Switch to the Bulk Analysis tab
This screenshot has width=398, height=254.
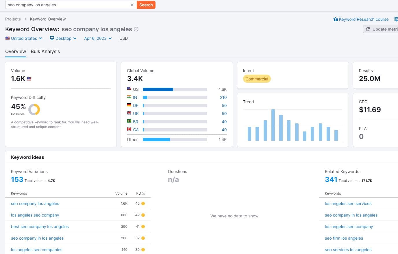coord(45,51)
